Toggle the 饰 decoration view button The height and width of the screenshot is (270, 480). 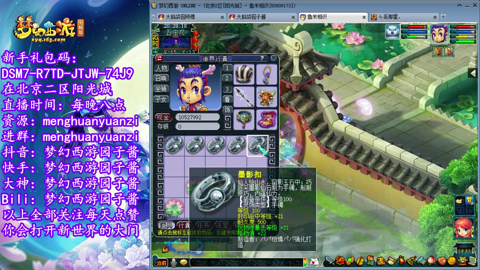[x=227, y=110]
